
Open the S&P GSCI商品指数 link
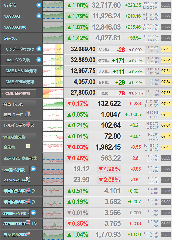[x=20, y=158]
